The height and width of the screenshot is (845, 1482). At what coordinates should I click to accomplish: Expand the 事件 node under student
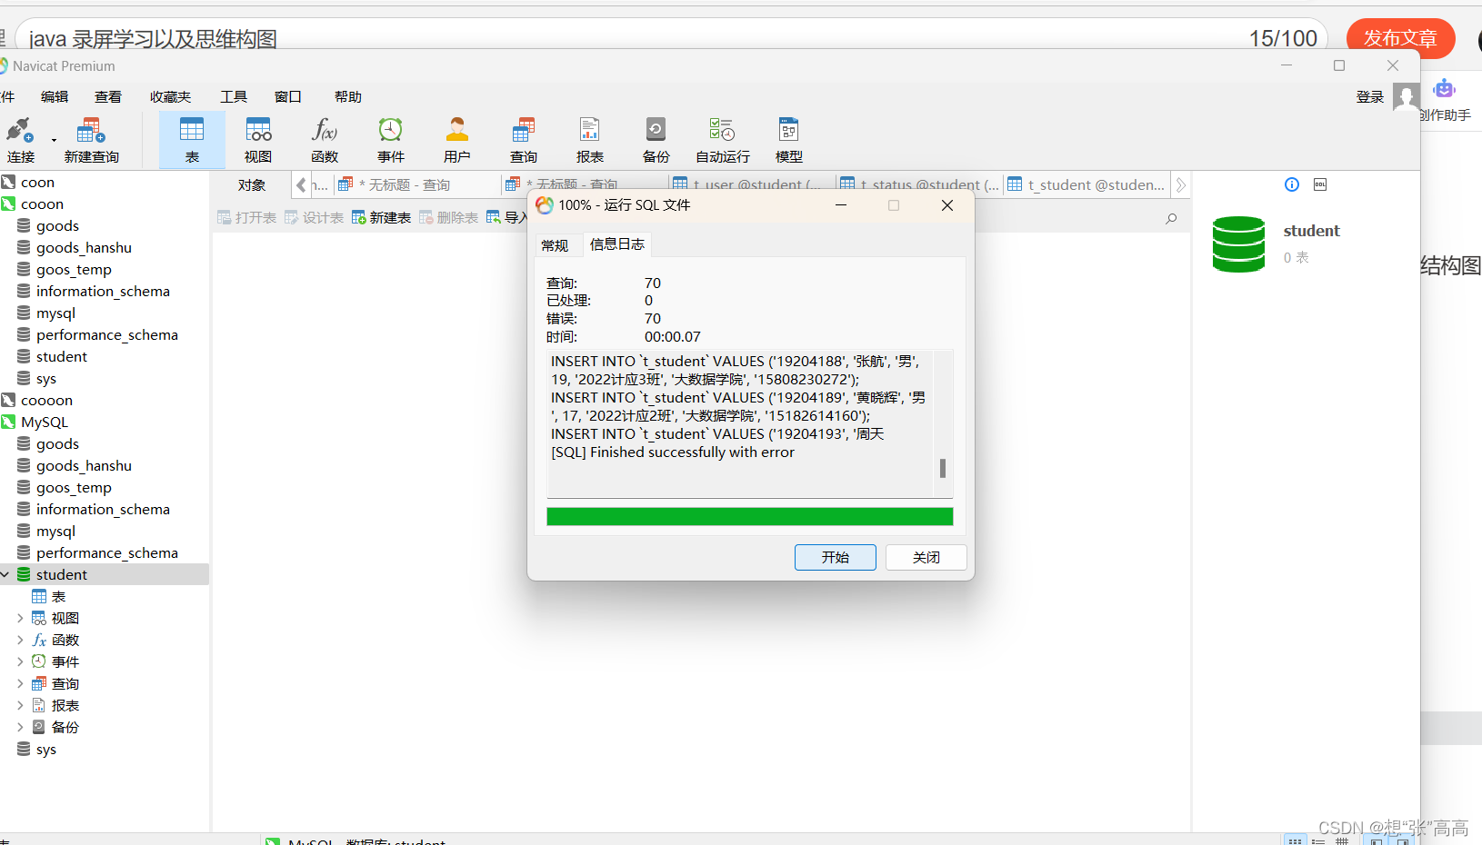[20, 661]
